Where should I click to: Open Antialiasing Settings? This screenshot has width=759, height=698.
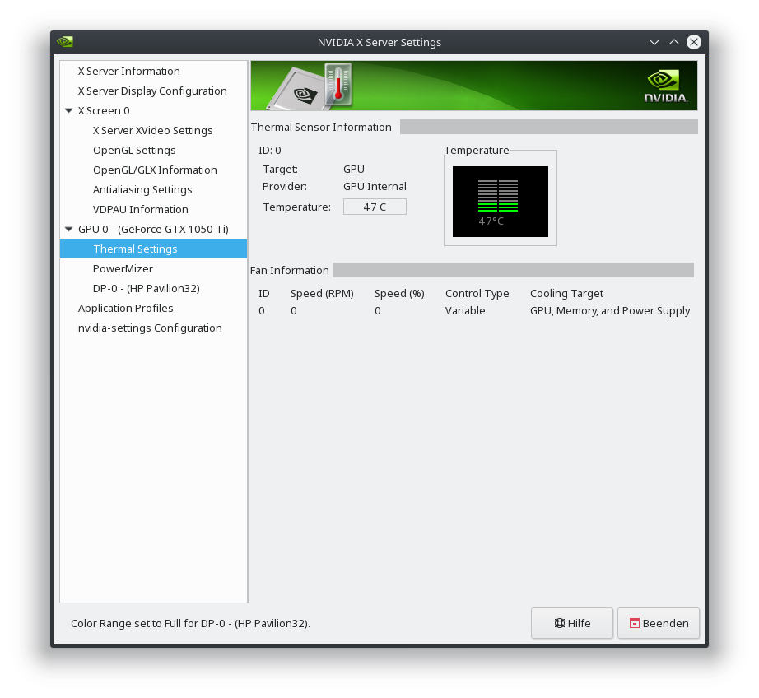coord(142,190)
